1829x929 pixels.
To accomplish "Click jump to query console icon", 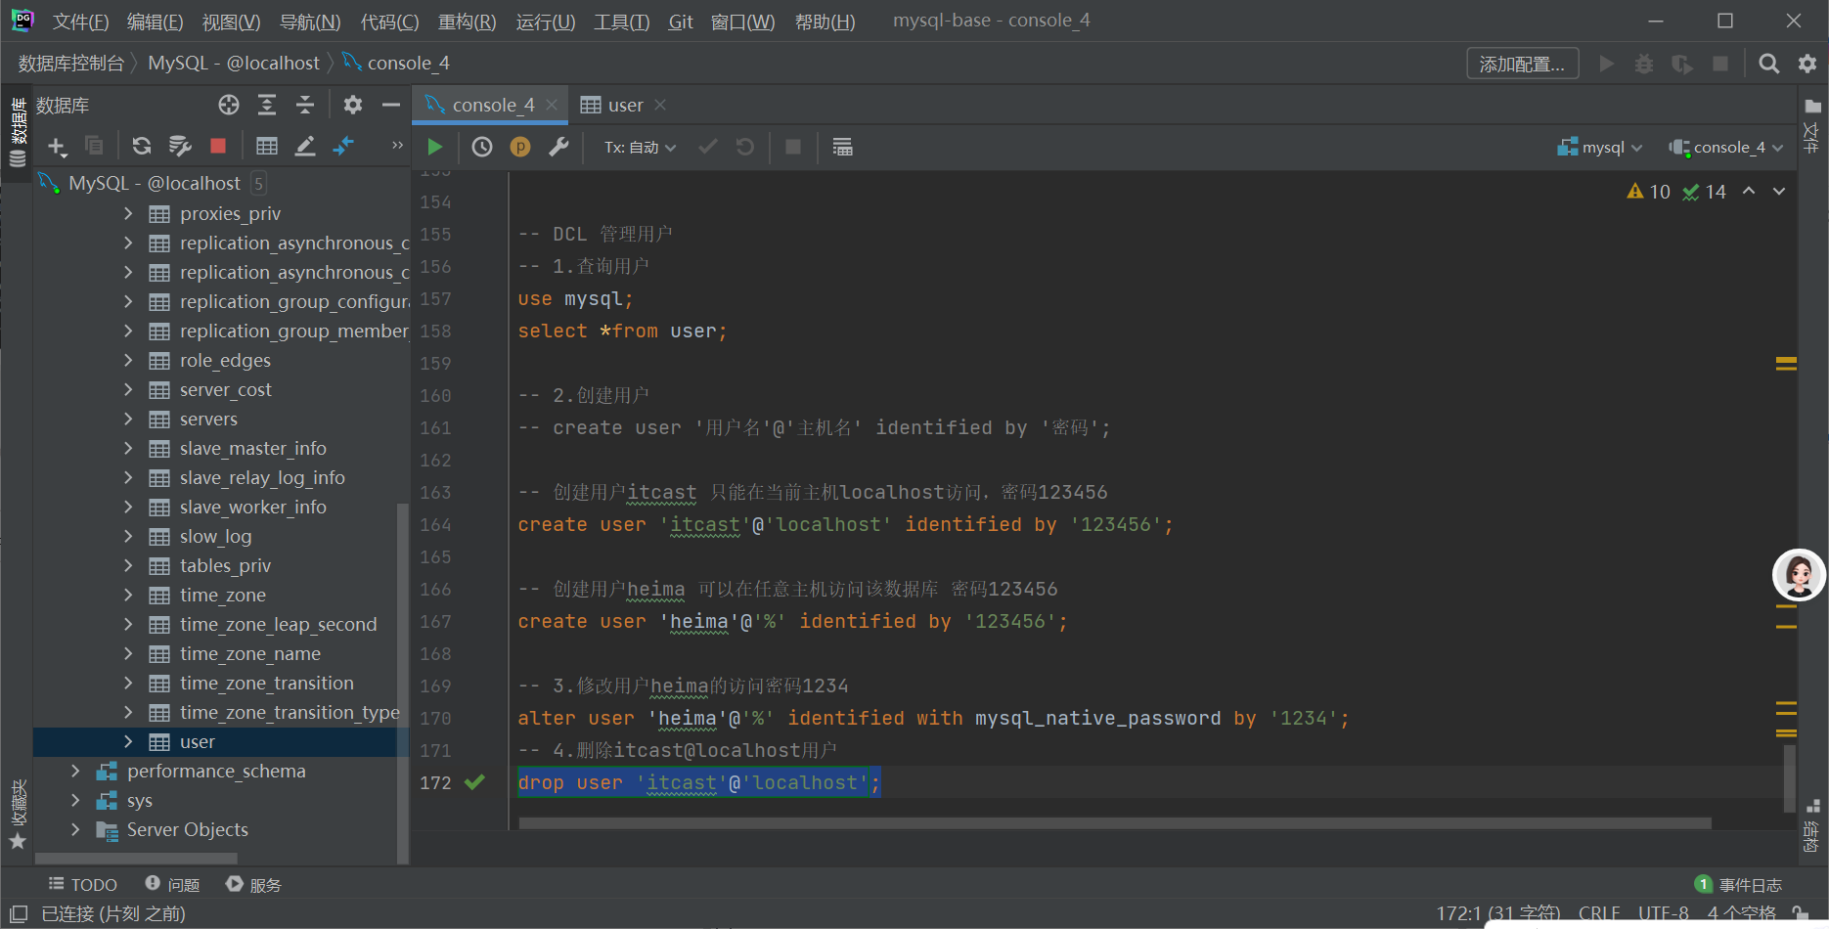I will click(x=343, y=146).
